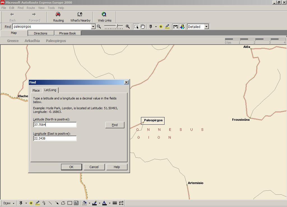Choose highlighter in bottom Draw toolbar
This screenshot has width=287, height=207.
tap(38, 203)
